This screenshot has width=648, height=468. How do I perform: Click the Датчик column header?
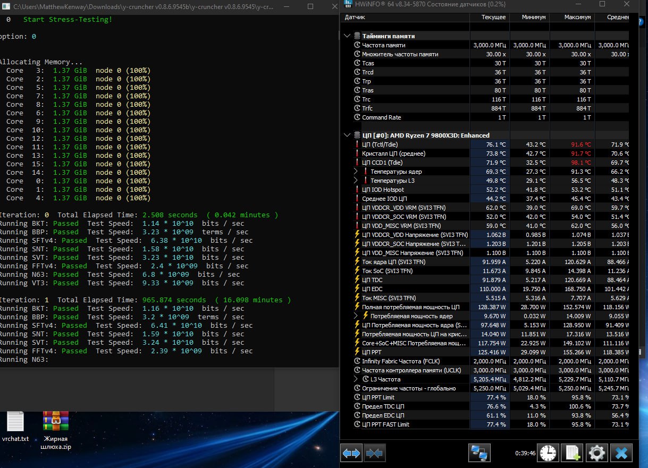pos(355,17)
